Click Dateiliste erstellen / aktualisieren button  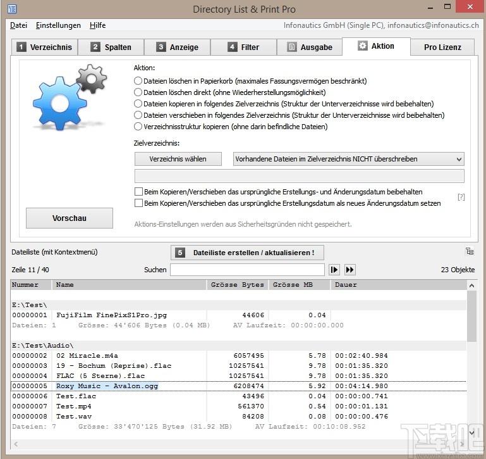click(x=247, y=253)
